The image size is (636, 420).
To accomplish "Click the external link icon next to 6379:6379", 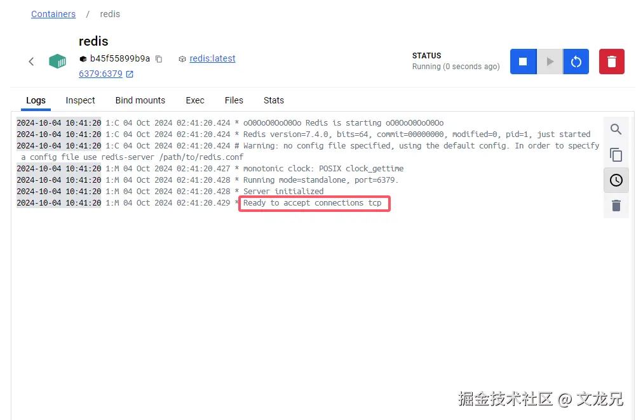I will [130, 74].
